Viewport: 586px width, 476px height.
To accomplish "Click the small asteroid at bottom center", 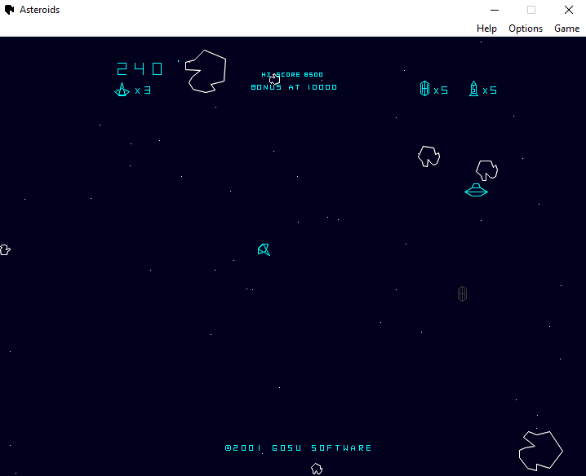I will [317, 469].
